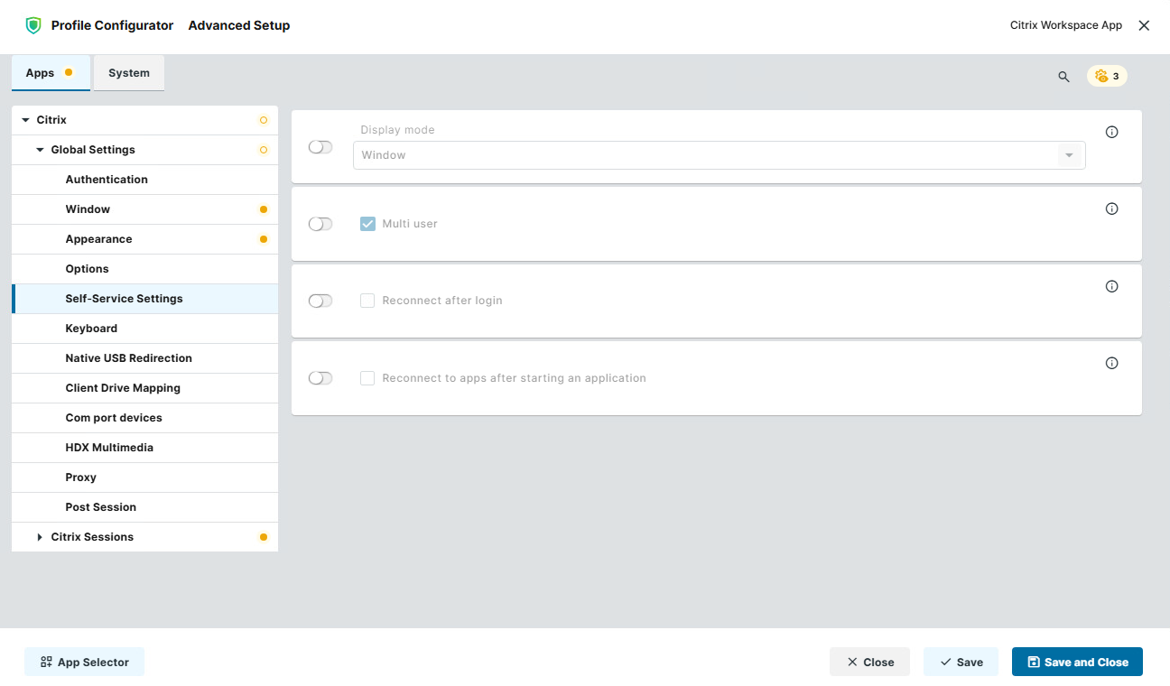Enable the Reconnect after login toggle switch
Image resolution: width=1170 pixels, height=686 pixels.
point(320,301)
